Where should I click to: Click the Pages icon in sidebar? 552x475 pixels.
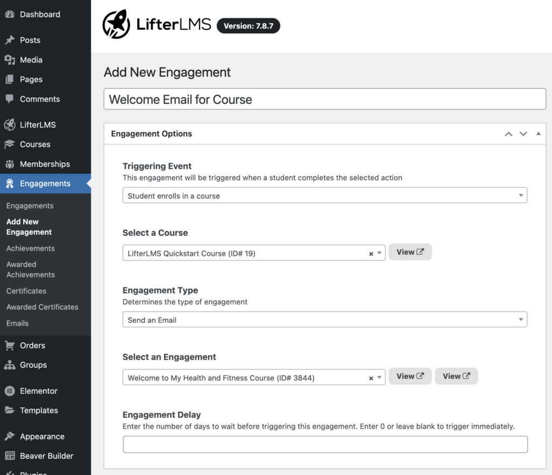[10, 80]
